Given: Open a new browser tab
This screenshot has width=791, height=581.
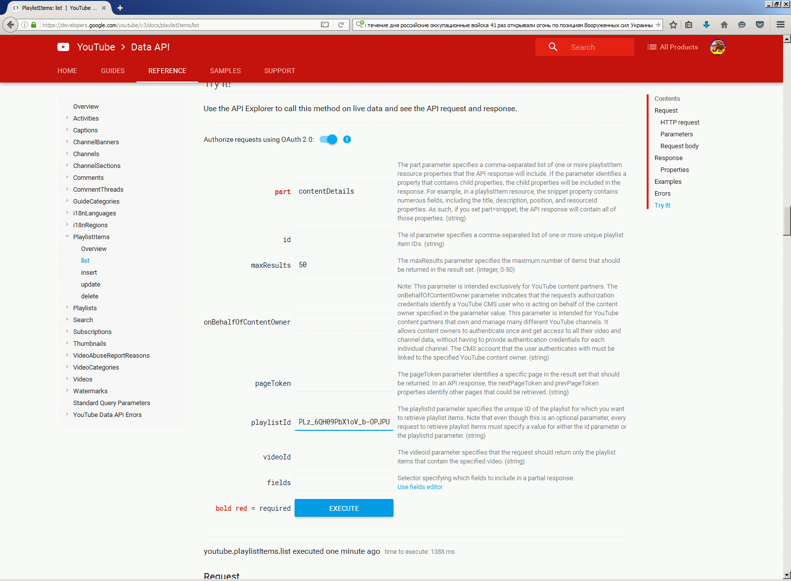Looking at the screenshot, I should click(x=120, y=8).
